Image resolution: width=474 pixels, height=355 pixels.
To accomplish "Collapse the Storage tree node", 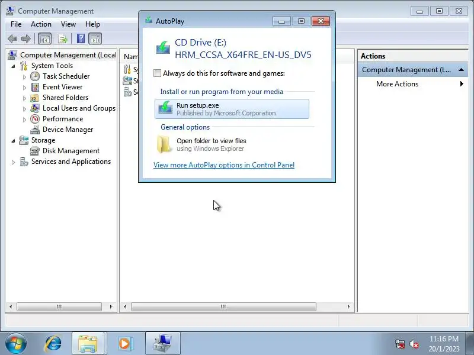I will (13, 141).
